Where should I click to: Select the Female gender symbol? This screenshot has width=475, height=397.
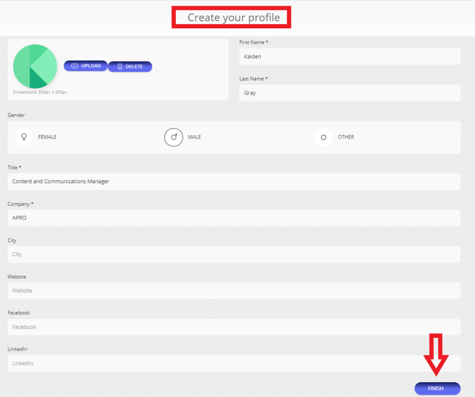pyautogui.click(x=24, y=137)
